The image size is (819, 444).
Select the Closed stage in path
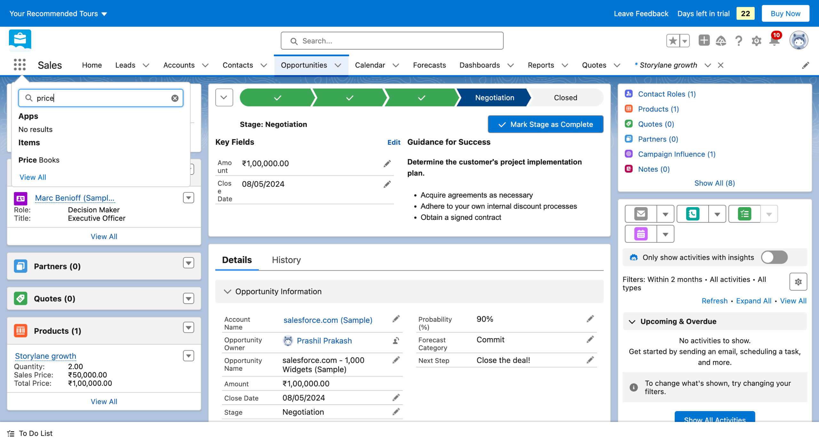[x=565, y=97]
